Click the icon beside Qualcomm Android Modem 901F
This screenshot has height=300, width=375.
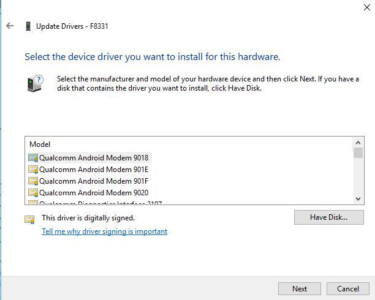click(x=33, y=181)
